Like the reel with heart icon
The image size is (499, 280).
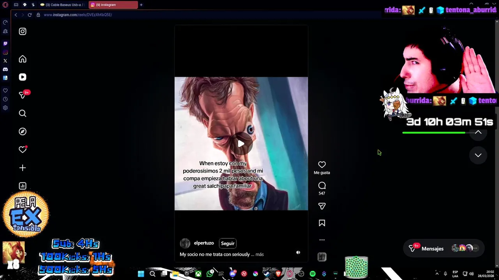[322, 164]
